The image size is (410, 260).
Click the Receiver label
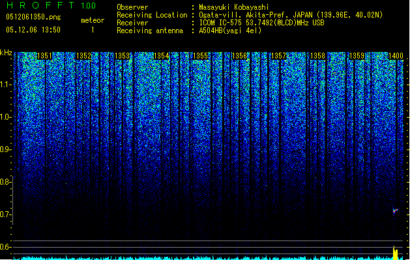point(132,23)
